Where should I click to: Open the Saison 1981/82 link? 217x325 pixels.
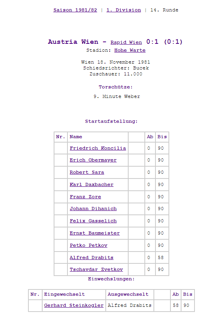pyautogui.click(x=75, y=10)
